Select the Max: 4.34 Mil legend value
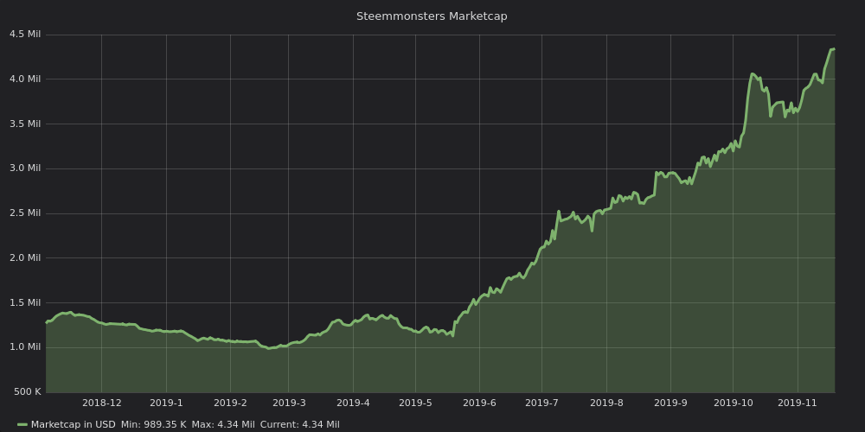The width and height of the screenshot is (865, 432). click(223, 424)
